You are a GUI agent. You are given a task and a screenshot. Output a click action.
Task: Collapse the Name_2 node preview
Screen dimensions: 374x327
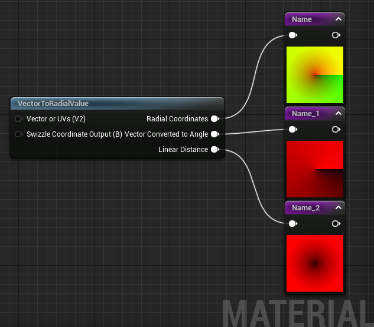click(x=339, y=207)
